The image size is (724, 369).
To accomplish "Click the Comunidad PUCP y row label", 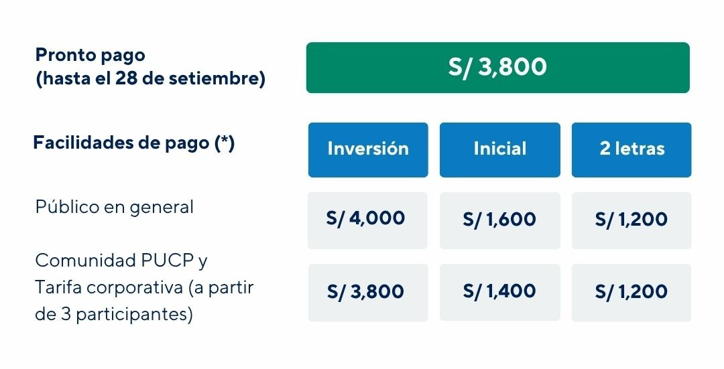I will (121, 261).
